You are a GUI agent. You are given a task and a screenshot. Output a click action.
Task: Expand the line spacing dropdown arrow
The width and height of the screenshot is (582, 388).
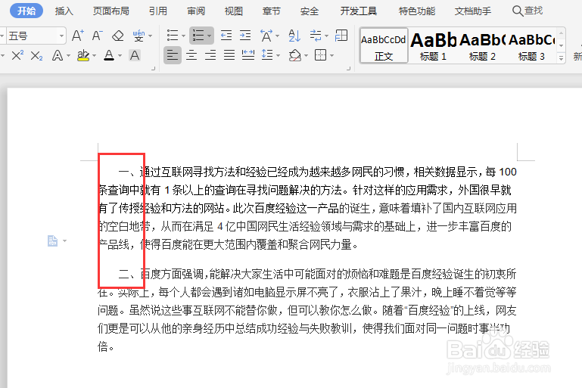click(278, 56)
